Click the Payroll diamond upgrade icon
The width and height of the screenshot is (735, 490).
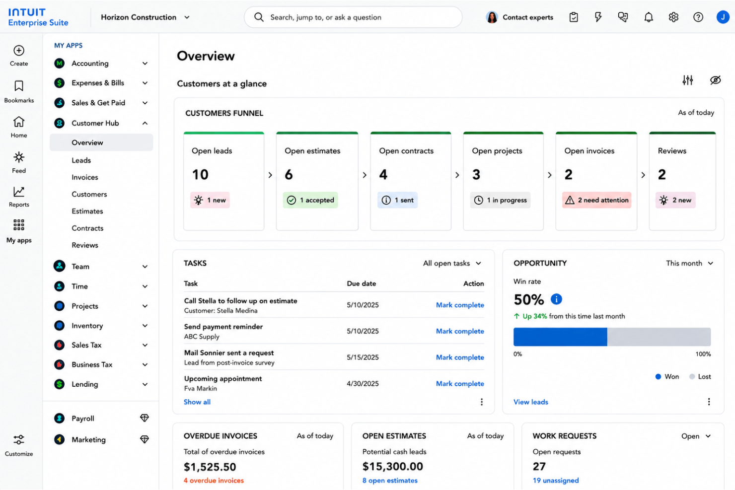coord(145,419)
